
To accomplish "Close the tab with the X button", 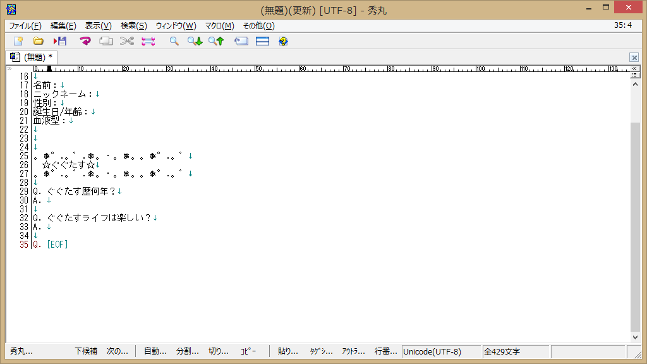I will (x=634, y=58).
